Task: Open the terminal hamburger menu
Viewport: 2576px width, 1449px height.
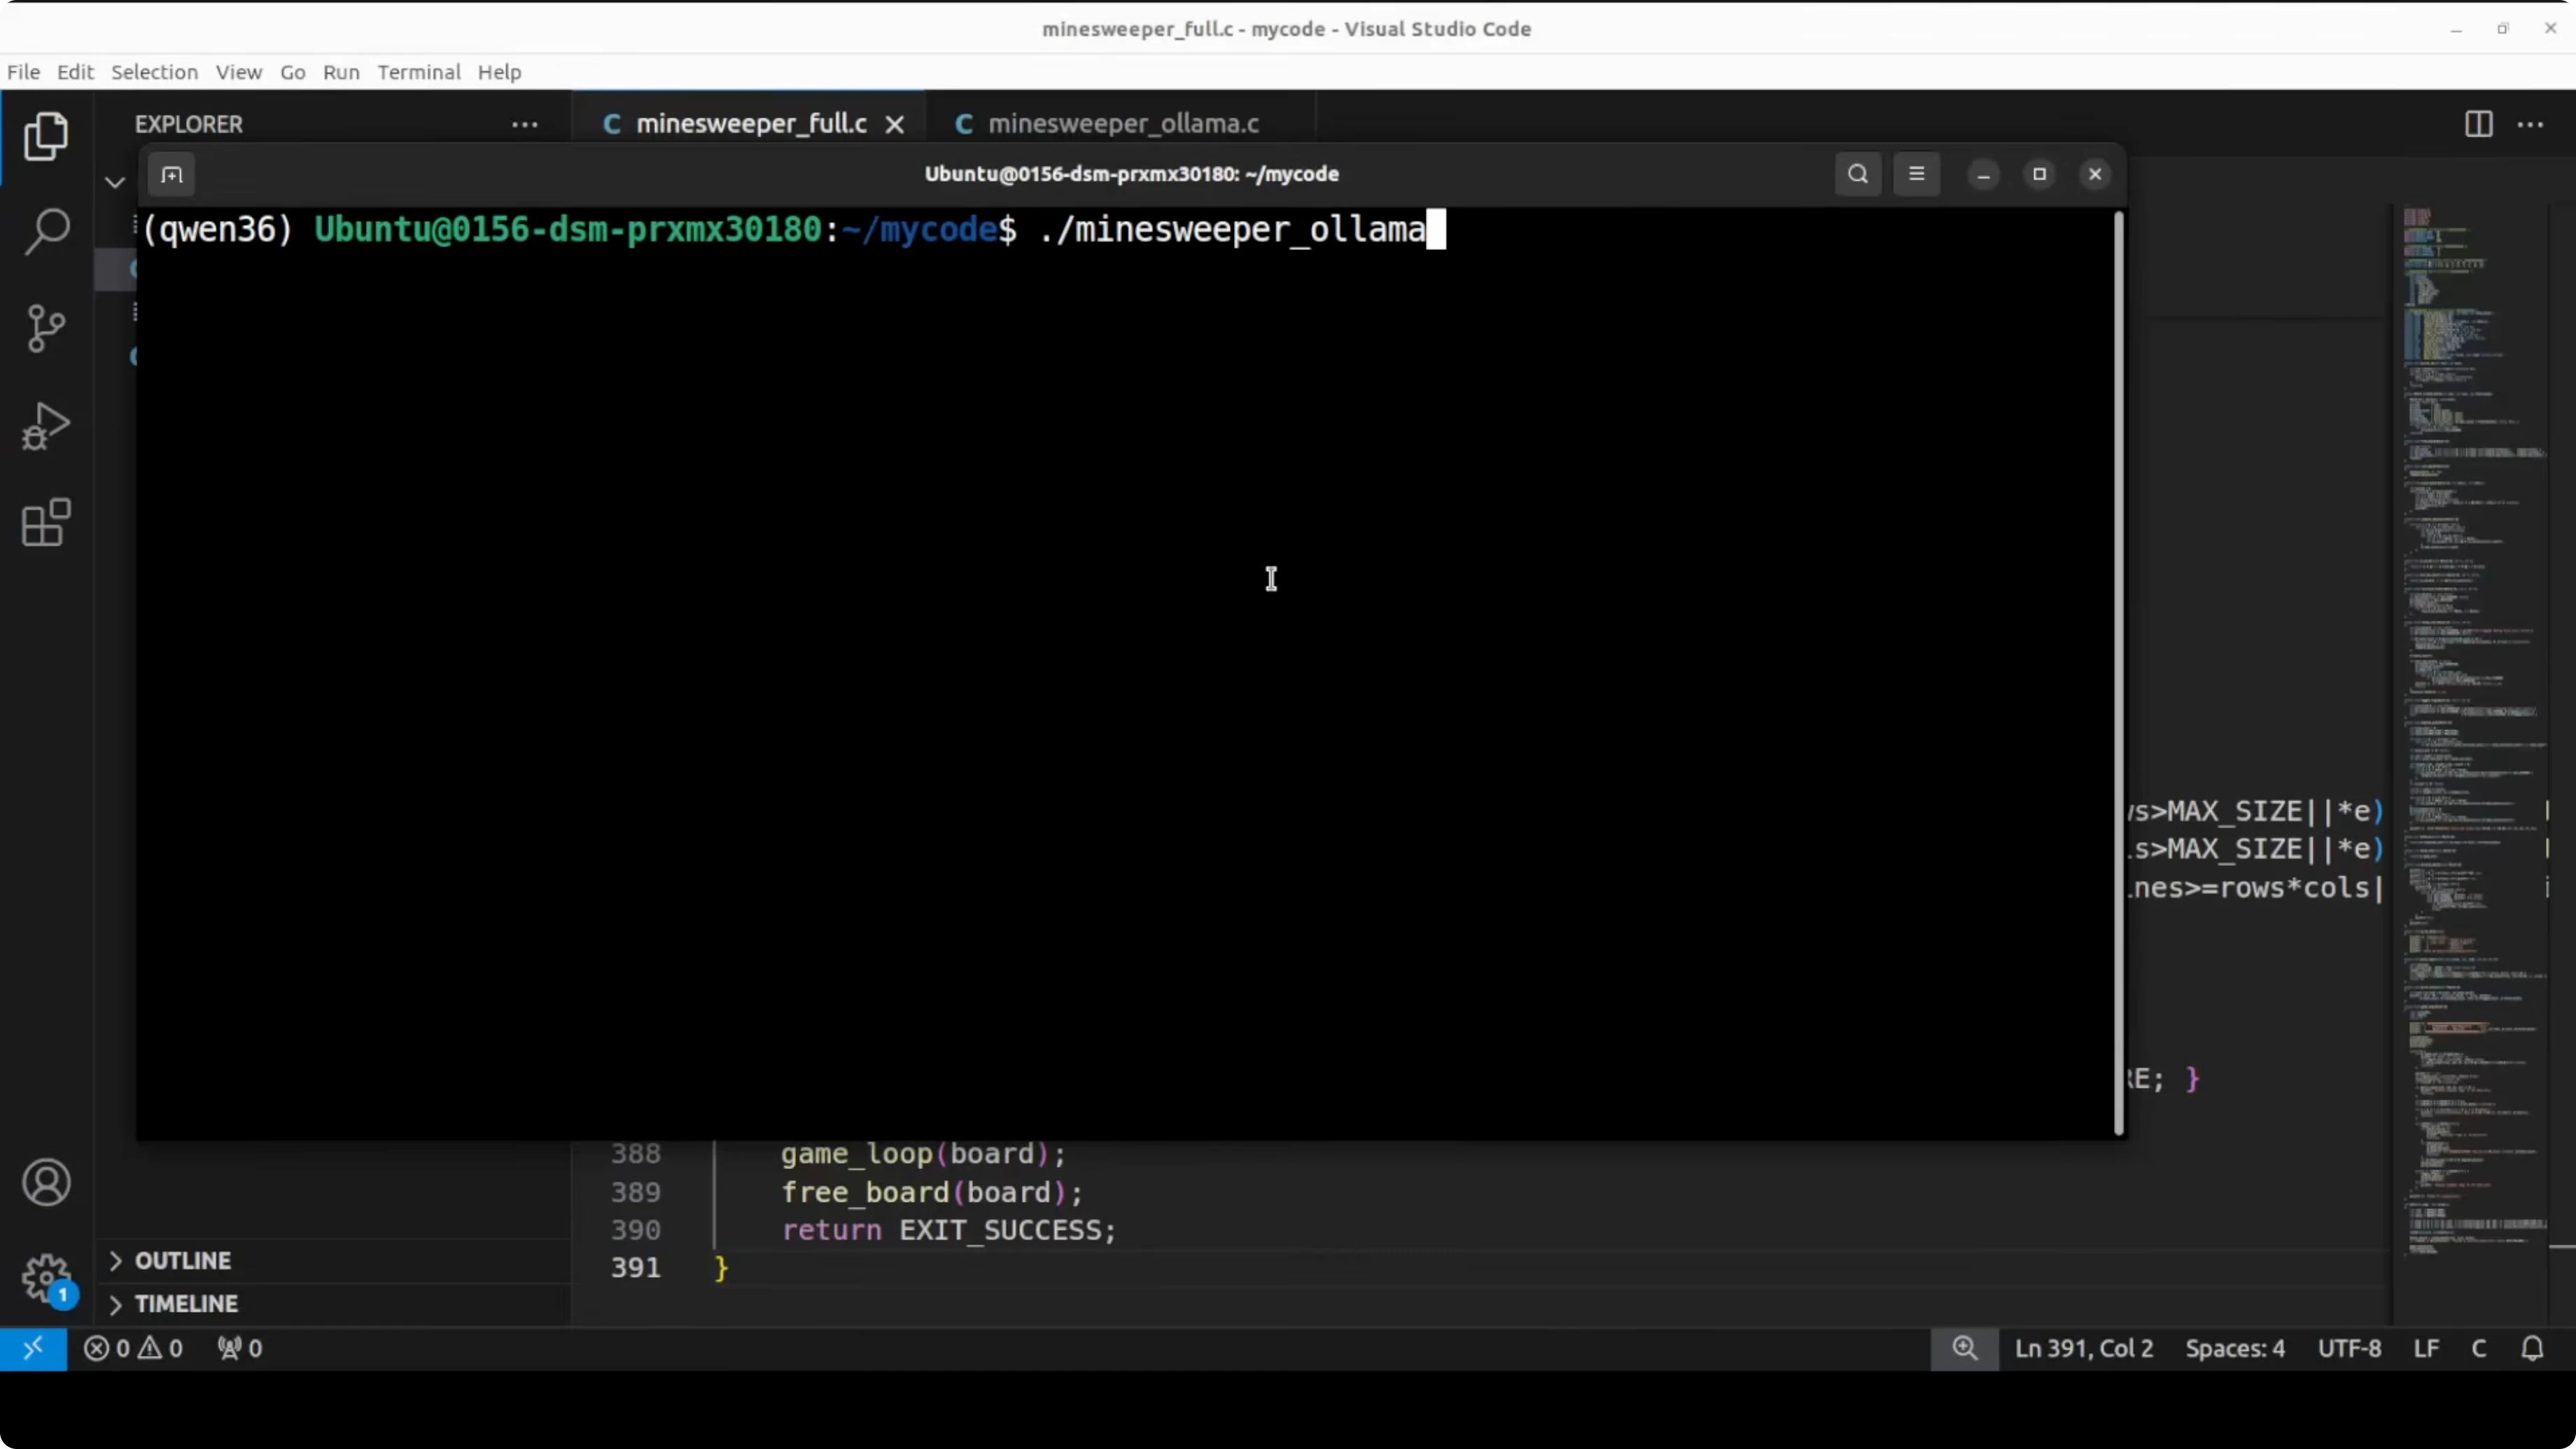Action: [1916, 174]
